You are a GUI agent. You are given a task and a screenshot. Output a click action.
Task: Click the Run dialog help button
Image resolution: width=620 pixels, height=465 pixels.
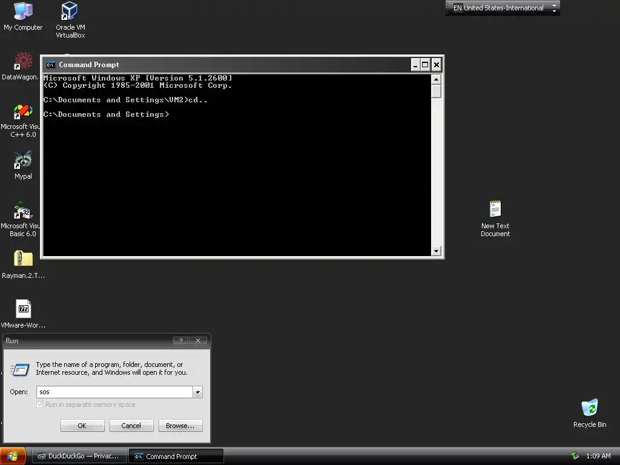point(180,340)
